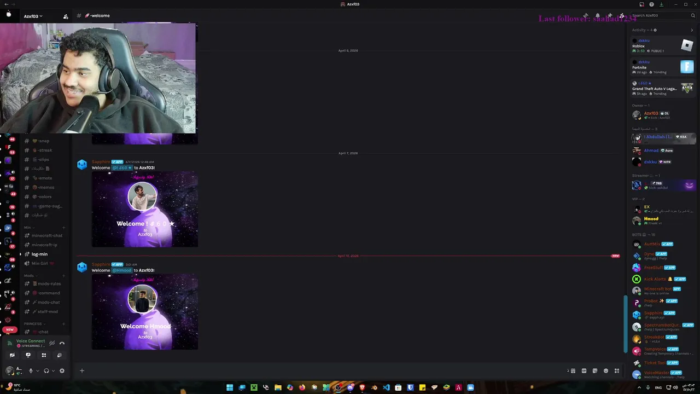Expand the Activity section chevron
This screenshot has width=700, height=394.
692,30
